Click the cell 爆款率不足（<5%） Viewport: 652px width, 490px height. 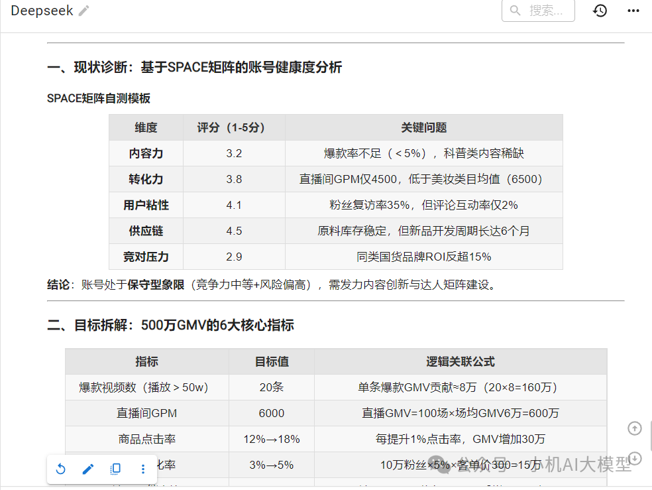point(423,153)
